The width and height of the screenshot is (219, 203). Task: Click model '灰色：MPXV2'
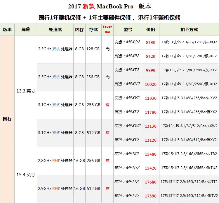(127, 98)
